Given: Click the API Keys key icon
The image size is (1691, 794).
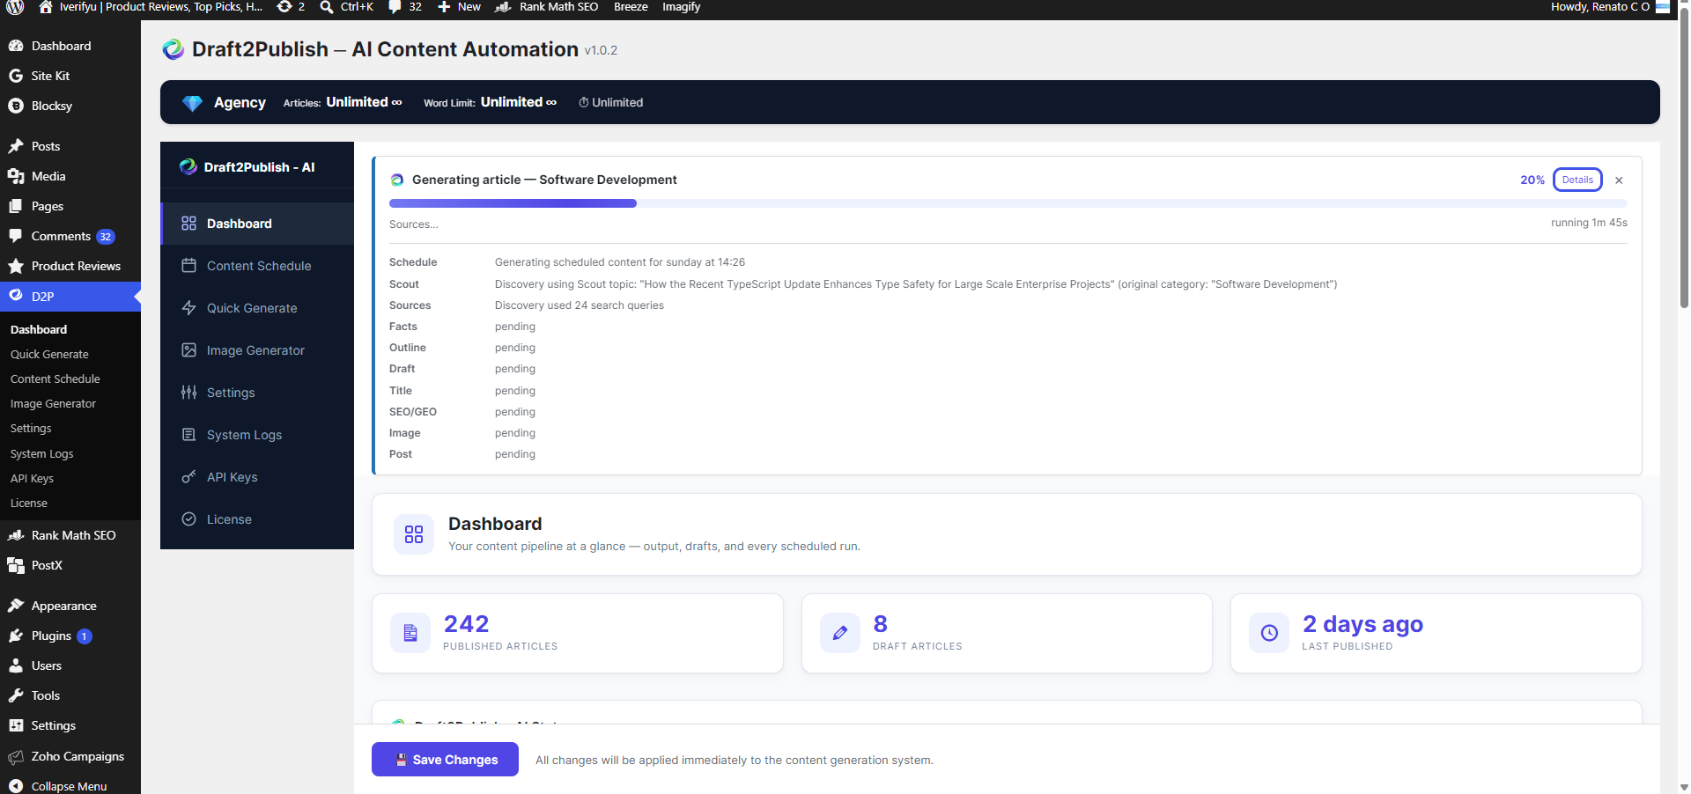Looking at the screenshot, I should (188, 477).
